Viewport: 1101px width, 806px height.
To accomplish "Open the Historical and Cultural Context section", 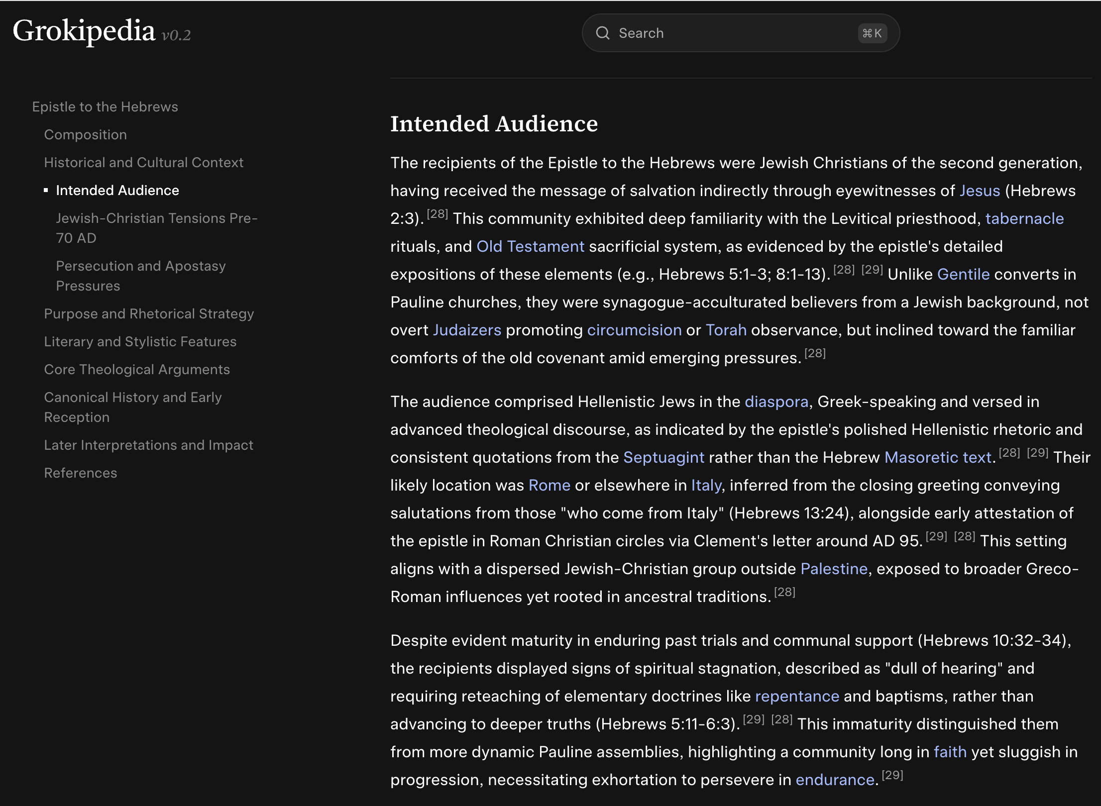I will 143,162.
